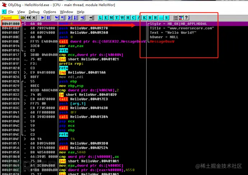Click the Go to address icon

tap(91, 18)
